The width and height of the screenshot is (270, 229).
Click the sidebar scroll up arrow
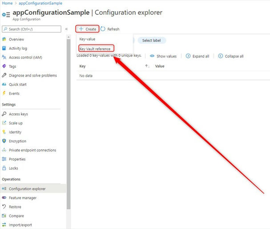click(x=69, y=37)
